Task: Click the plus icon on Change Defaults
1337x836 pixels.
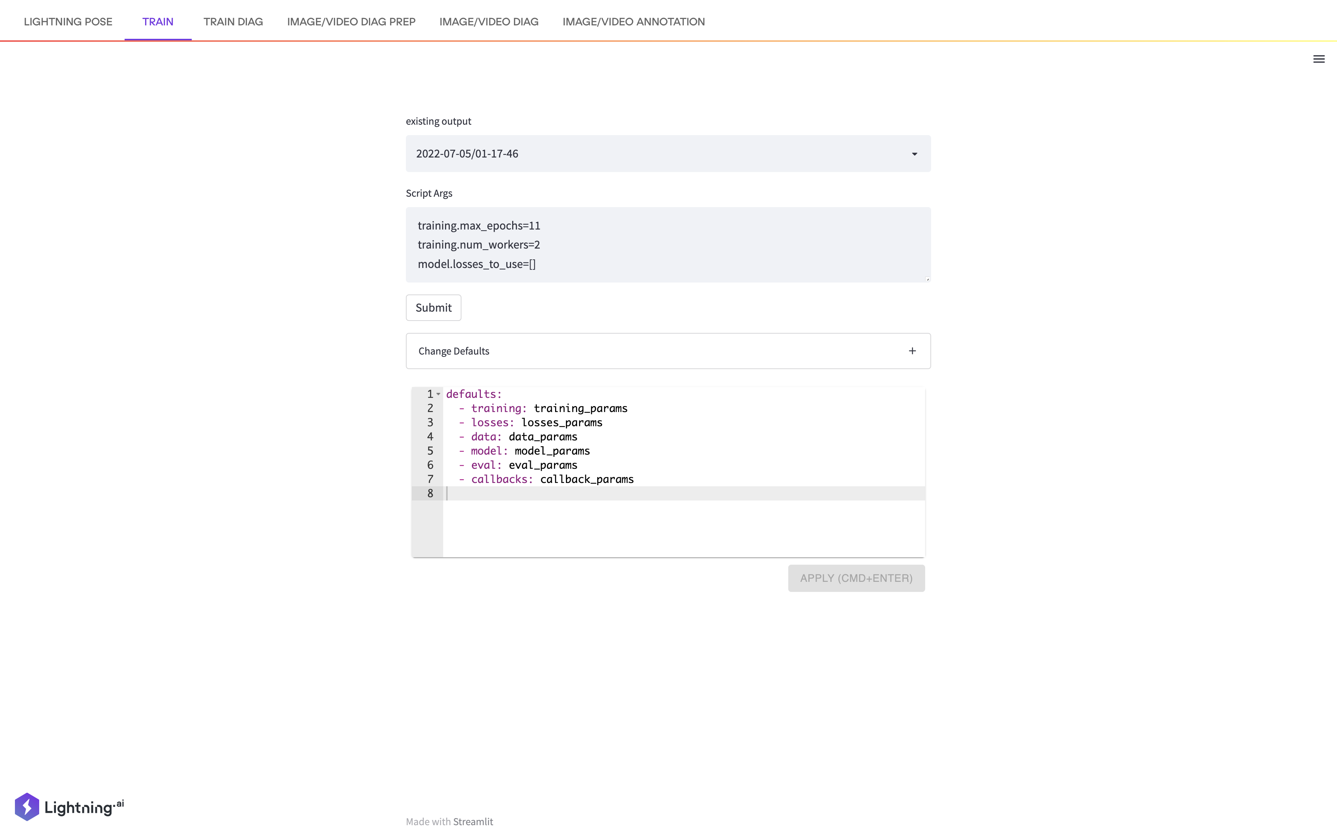Action: [912, 351]
